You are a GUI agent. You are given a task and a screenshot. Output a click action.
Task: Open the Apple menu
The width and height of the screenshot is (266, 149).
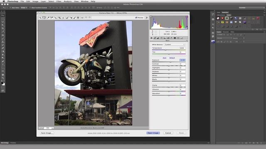4,1
